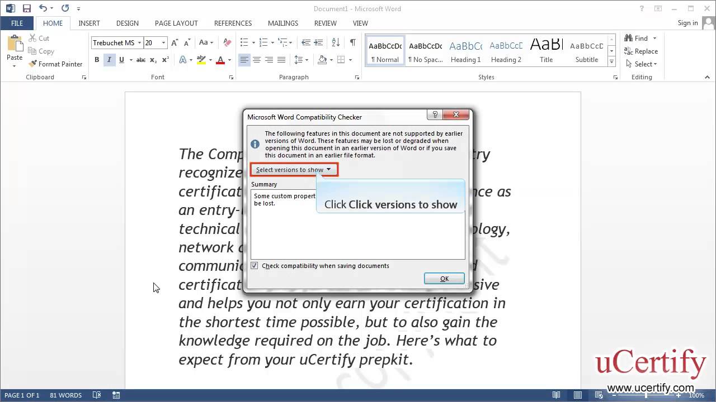Apply red font color button
The image size is (716, 402).
(220, 60)
